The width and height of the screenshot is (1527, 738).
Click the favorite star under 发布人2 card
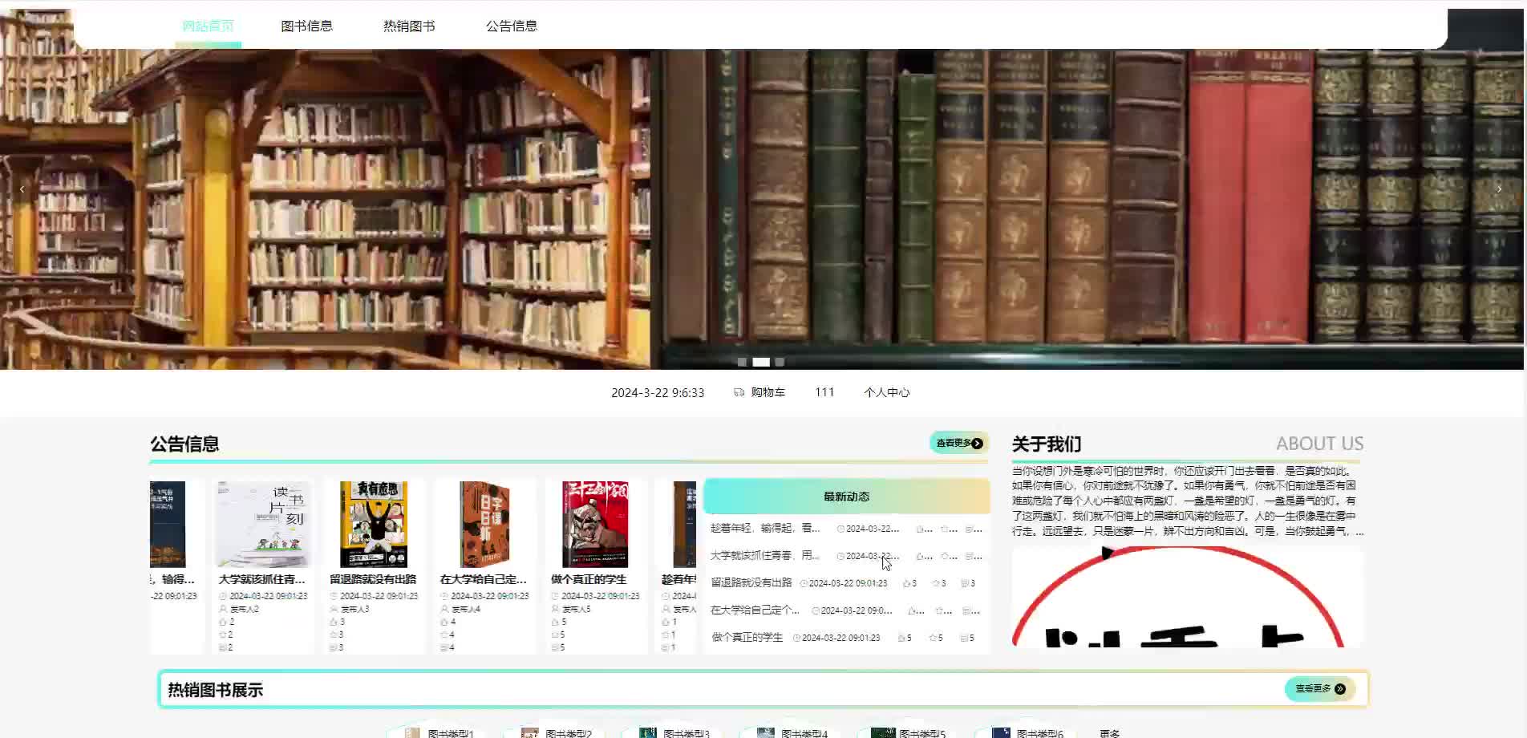(223, 635)
